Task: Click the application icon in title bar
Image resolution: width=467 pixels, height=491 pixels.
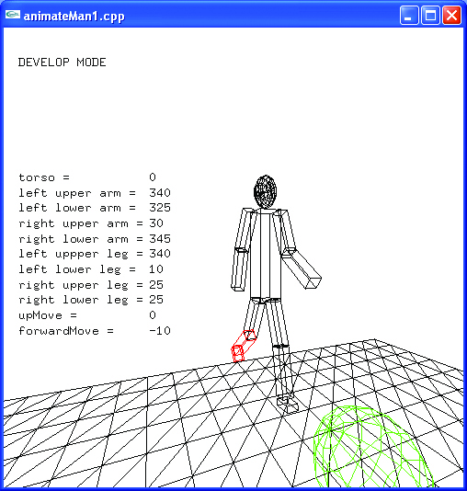Action: click(x=13, y=15)
